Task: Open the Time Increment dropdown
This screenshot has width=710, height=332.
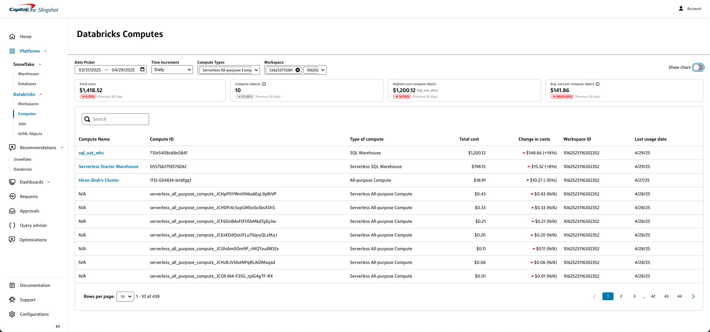Action: pos(172,70)
